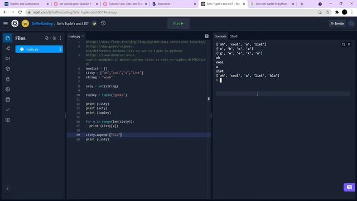The width and height of the screenshot is (357, 201).
Task: Open the Settings gear sidebar icon
Action: click(x=7, y=89)
